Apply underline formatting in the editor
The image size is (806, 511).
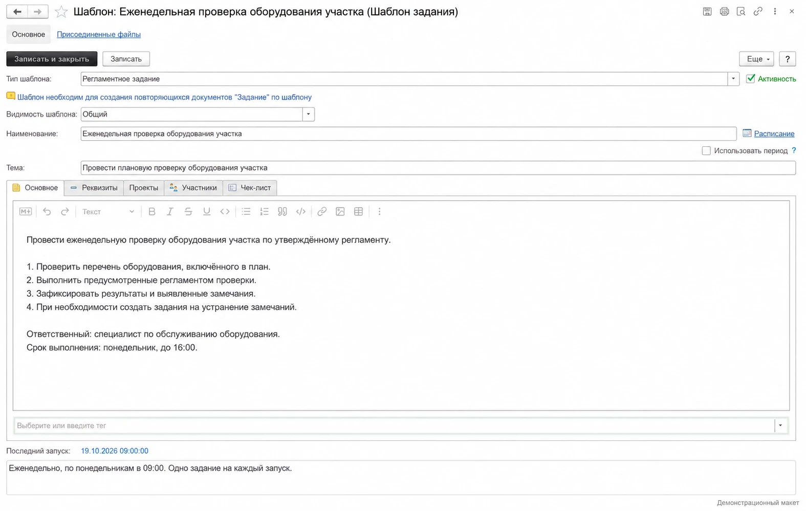207,212
